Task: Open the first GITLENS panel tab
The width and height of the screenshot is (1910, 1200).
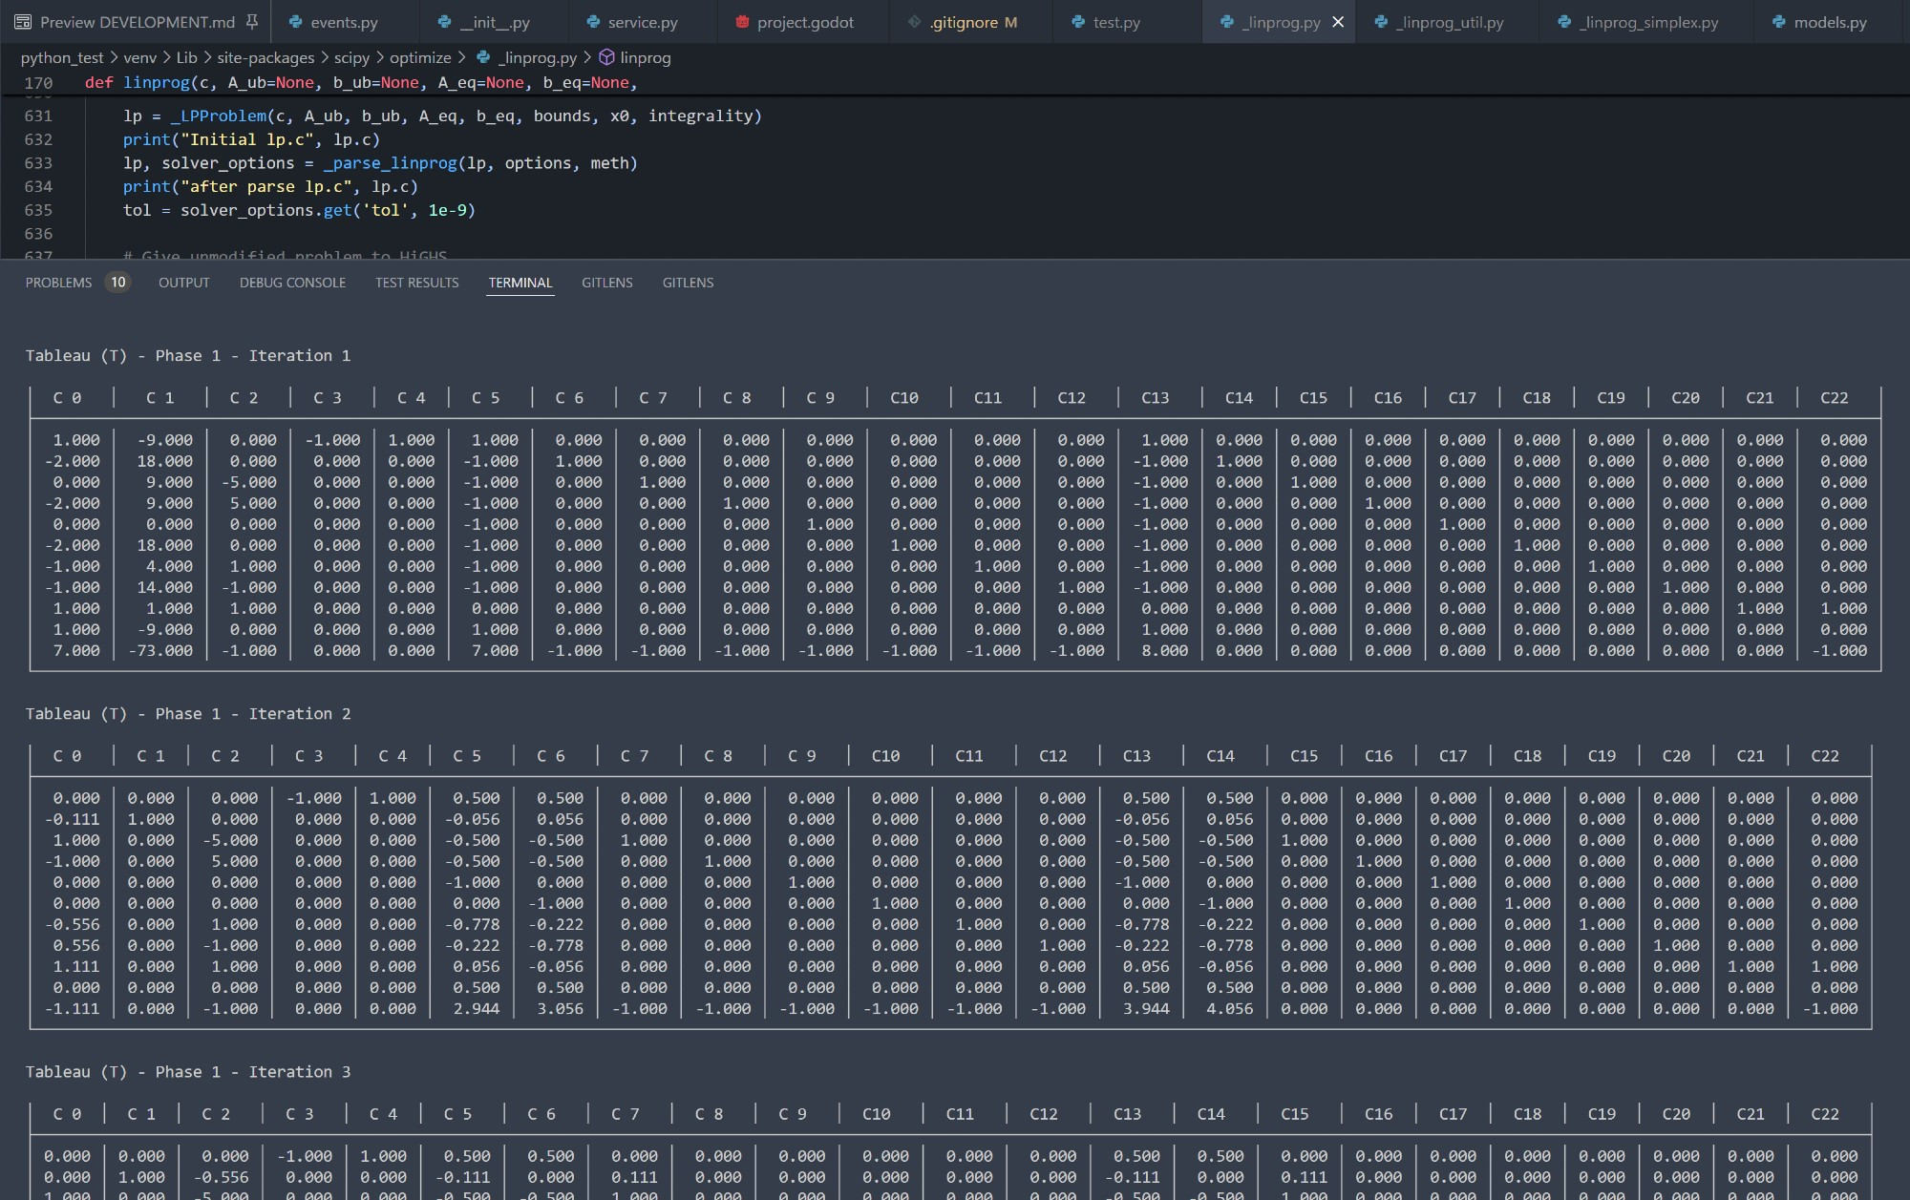Action: click(607, 283)
